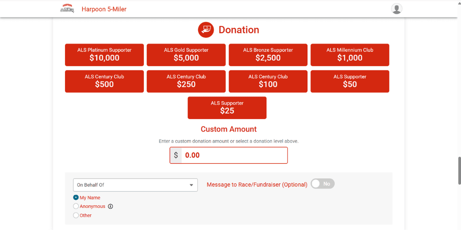The width and height of the screenshot is (461, 230).
Task: Click the page vertical scrollbar thumb
Action: (x=459, y=171)
